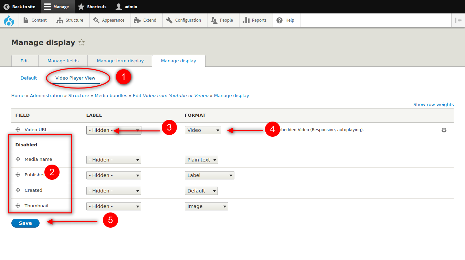Open Publisher Label format dropdown
The width and height of the screenshot is (465, 260).
[210, 175]
